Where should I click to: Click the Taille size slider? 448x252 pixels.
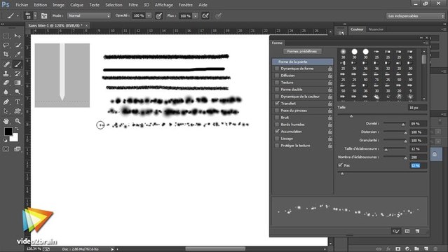point(382,114)
